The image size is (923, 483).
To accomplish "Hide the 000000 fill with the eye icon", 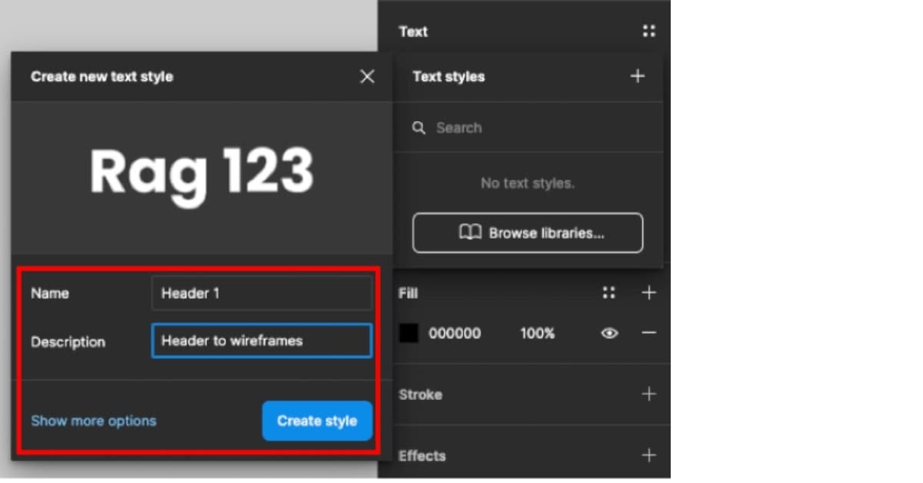I will tap(610, 333).
